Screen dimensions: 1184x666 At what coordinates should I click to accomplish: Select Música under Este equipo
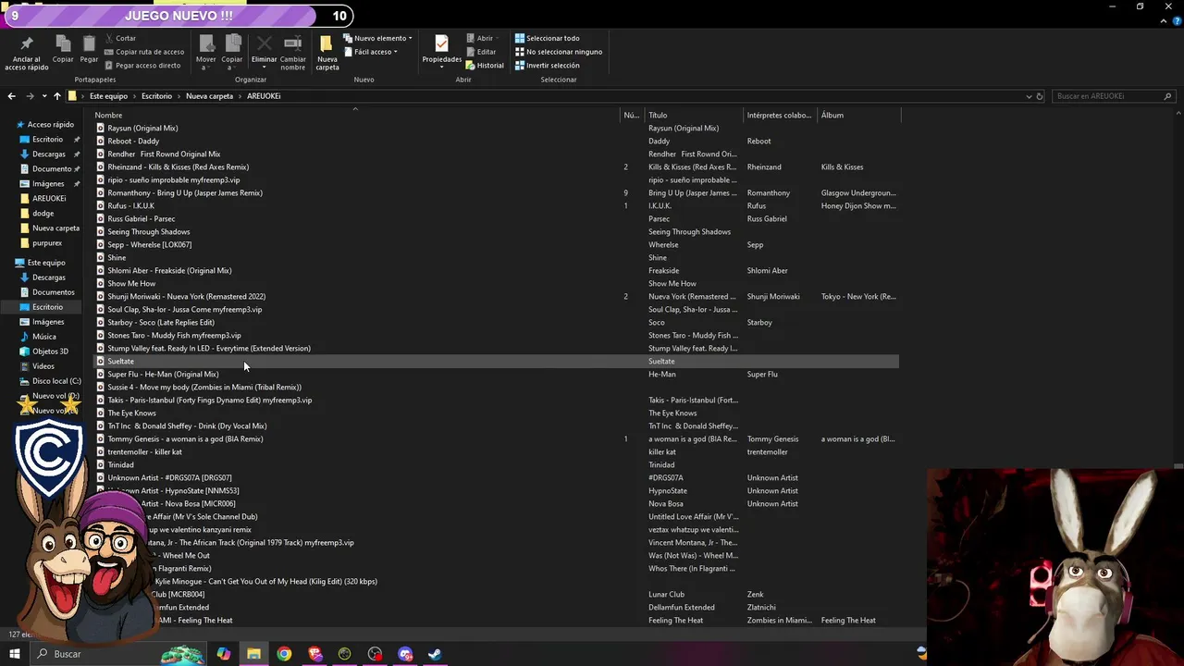coord(43,337)
